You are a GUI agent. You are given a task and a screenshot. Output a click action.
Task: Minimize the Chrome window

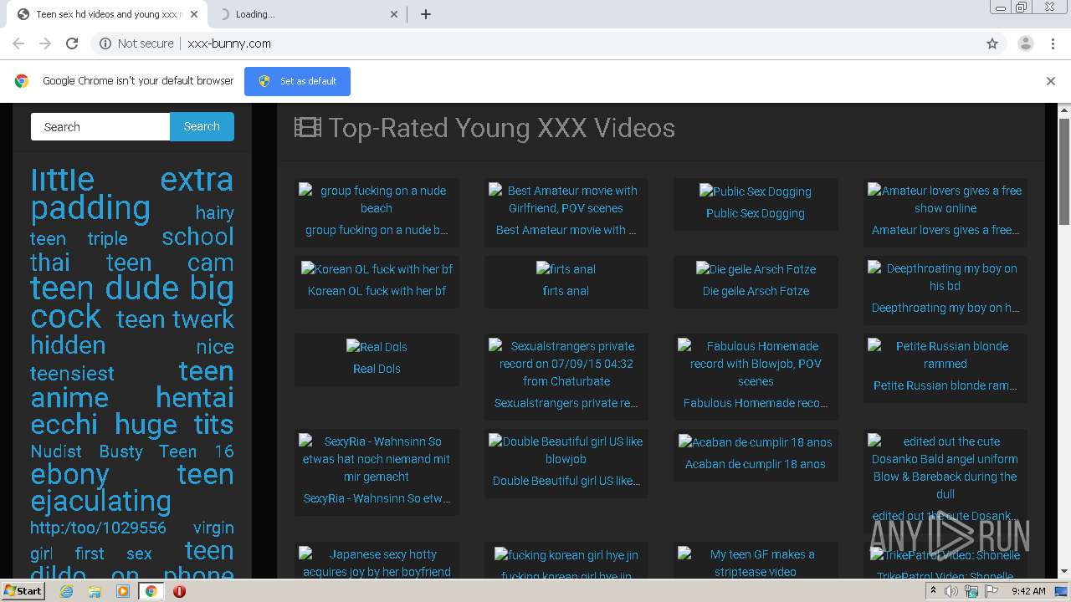pyautogui.click(x=1000, y=8)
